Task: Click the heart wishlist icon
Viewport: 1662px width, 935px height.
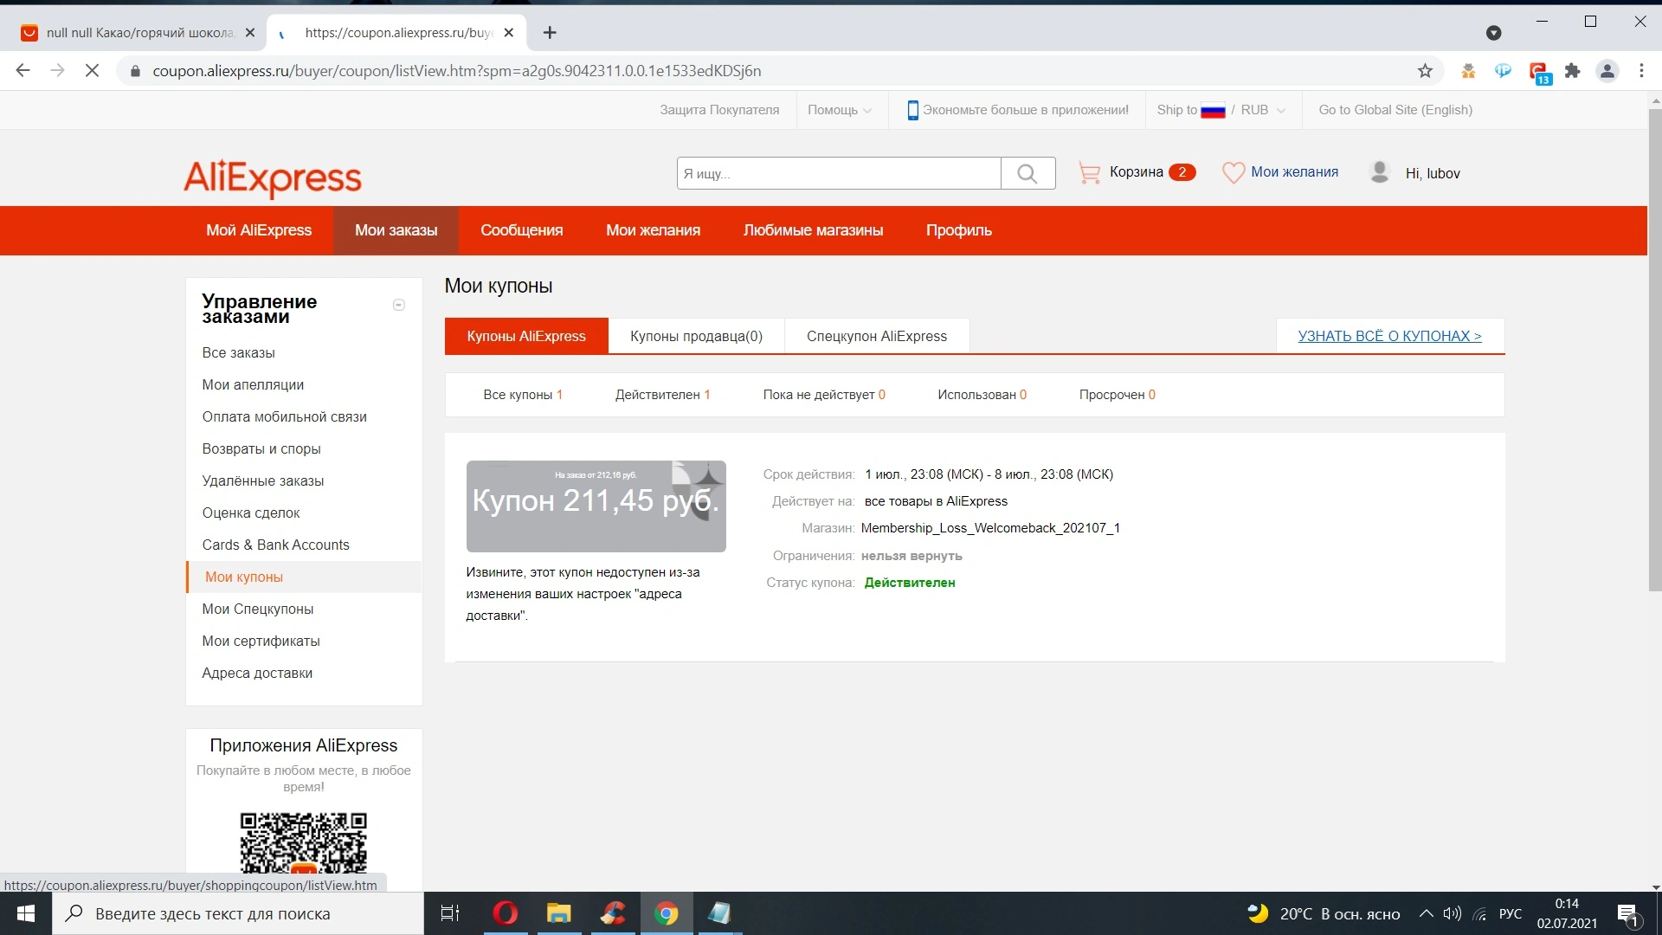Action: 1234,172
